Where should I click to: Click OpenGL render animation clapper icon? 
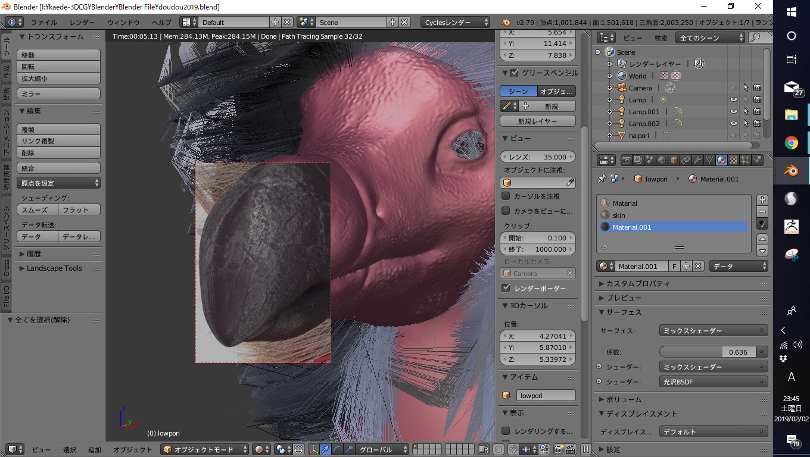(x=571, y=450)
